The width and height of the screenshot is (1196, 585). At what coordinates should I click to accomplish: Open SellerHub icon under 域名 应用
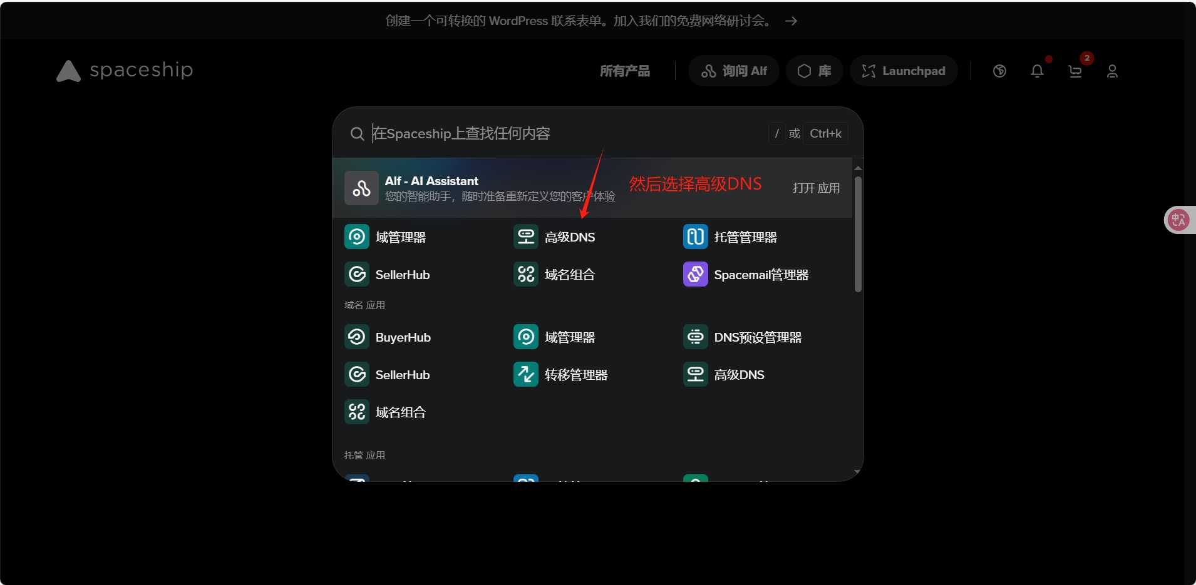pos(357,375)
